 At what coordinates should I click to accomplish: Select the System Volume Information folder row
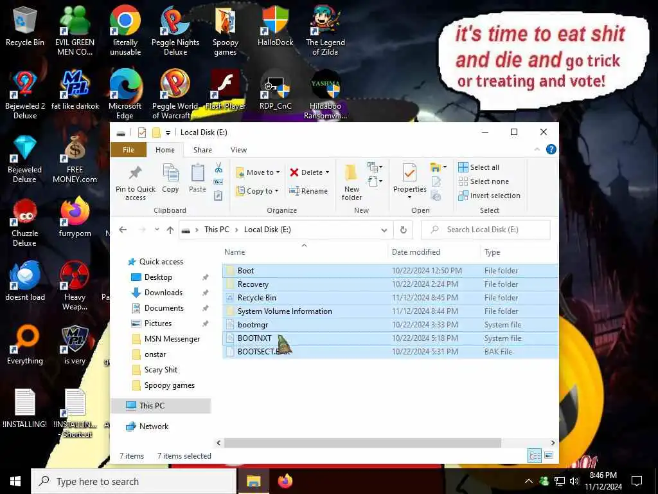tap(390, 311)
